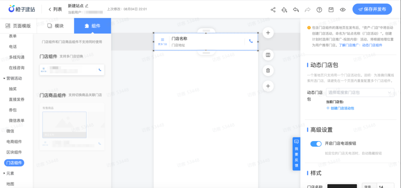Click the share icon in top toolbar
Image resolution: width=401 pixels, height=188 pixels.
pos(273,10)
